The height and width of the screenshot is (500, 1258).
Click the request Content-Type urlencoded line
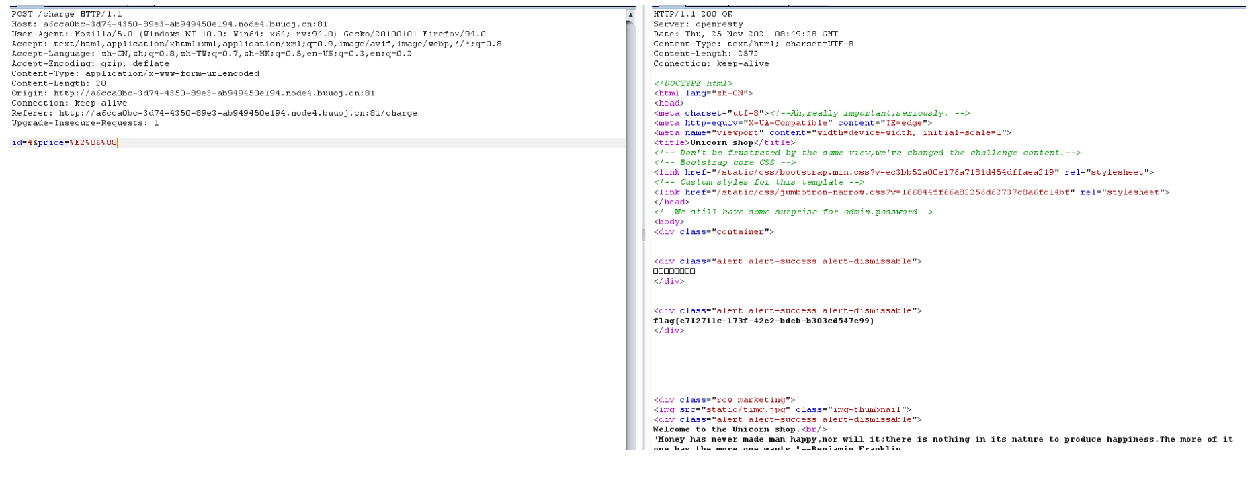(135, 74)
